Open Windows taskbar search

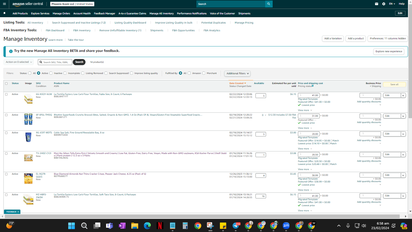(84, 226)
